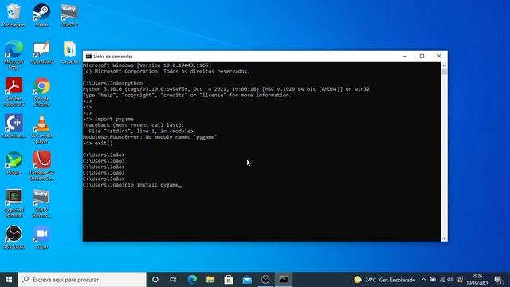Click the 'Linha de comandos' window title
The height and width of the screenshot is (287, 510).
click(113, 57)
